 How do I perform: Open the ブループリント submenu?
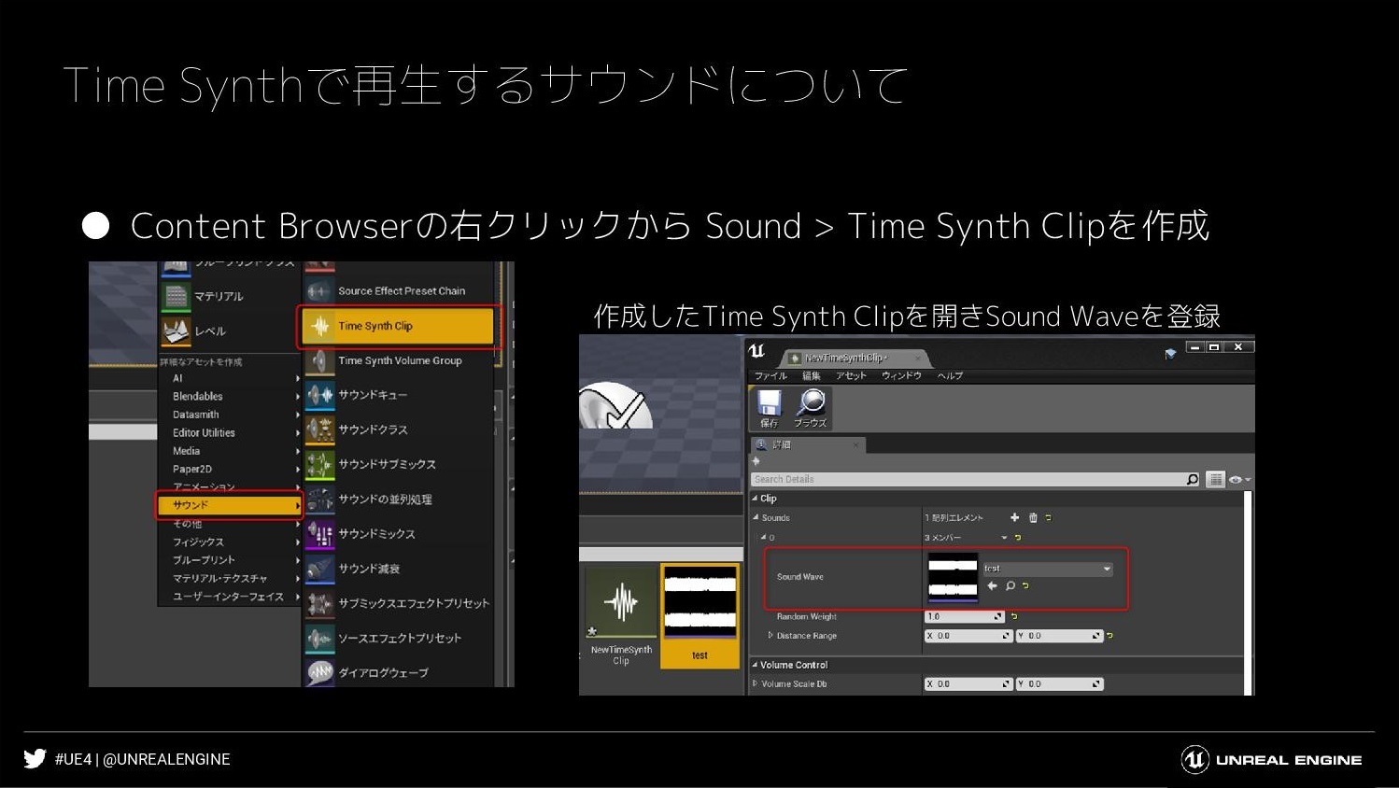click(230, 560)
